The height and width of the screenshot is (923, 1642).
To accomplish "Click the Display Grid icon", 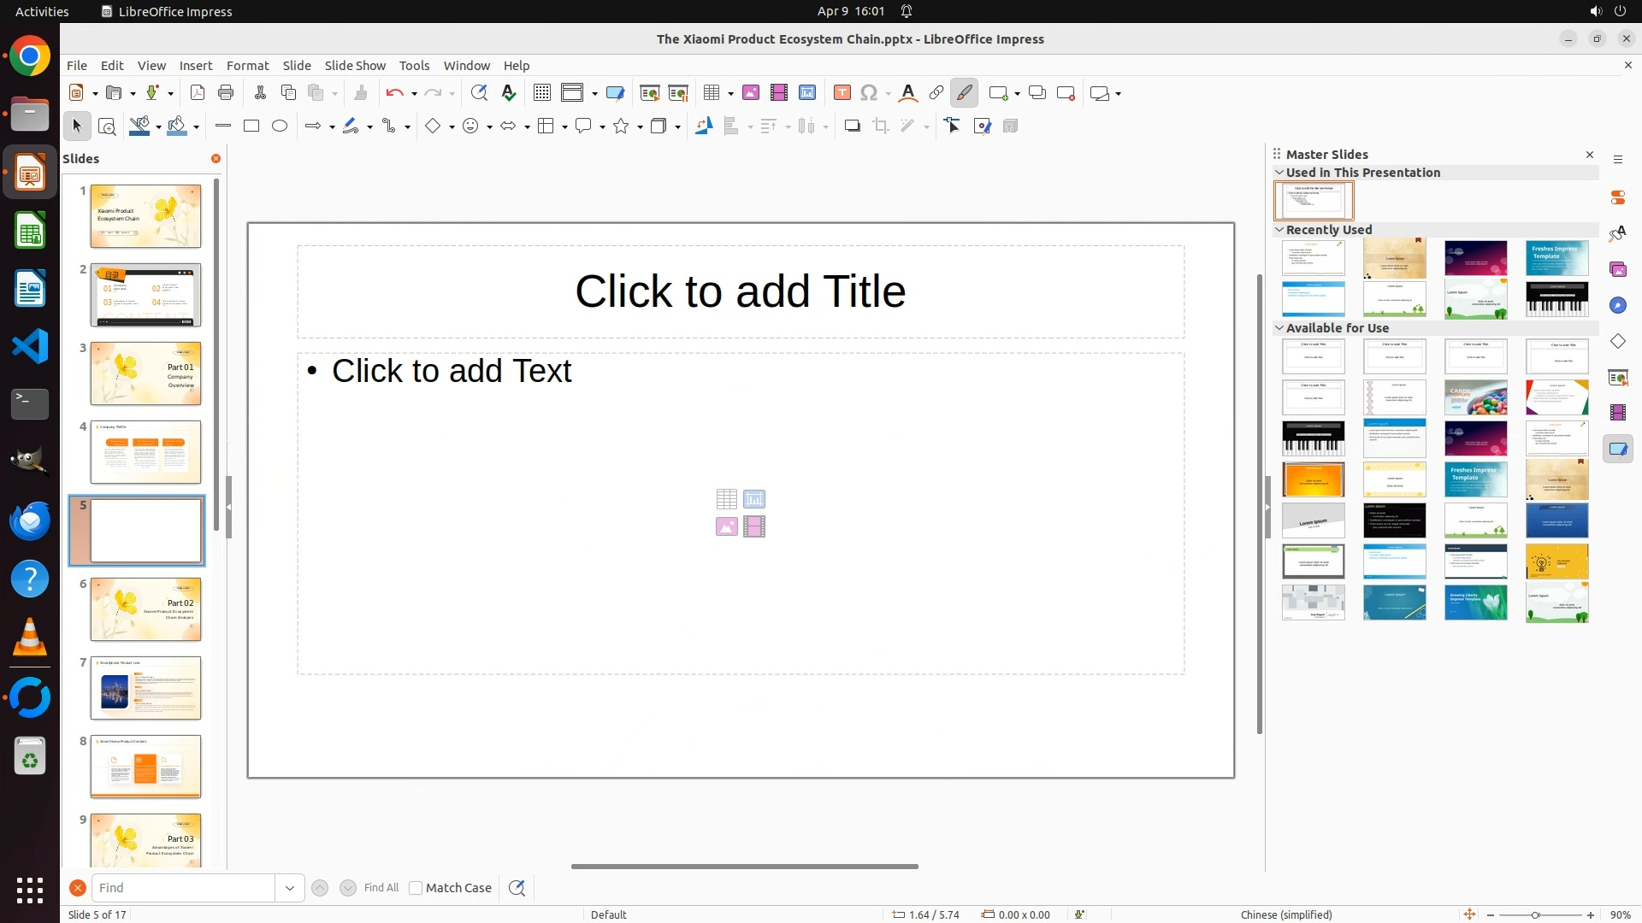I will (x=542, y=92).
